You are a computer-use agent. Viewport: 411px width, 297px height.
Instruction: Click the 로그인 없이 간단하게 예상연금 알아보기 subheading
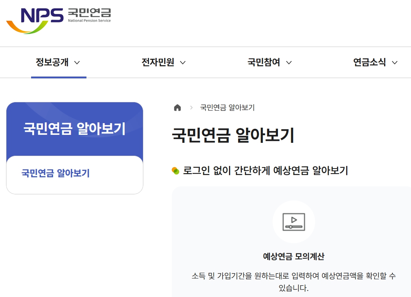265,170
